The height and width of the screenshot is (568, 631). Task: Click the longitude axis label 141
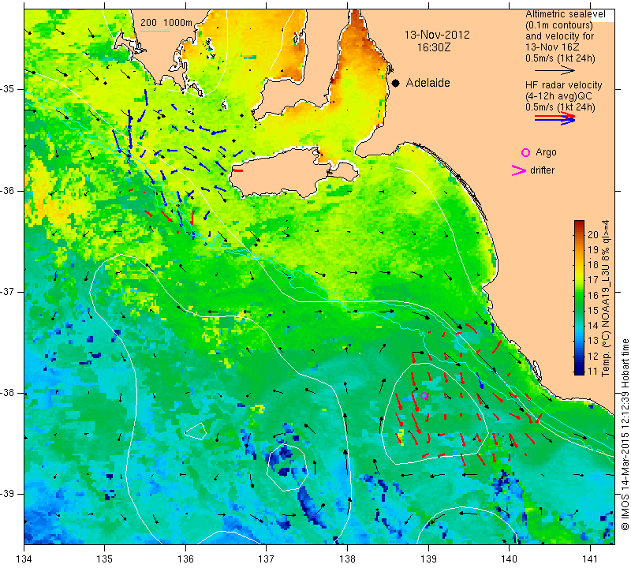[590, 559]
